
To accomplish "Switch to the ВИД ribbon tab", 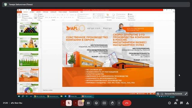I will [x=82, y=12].
